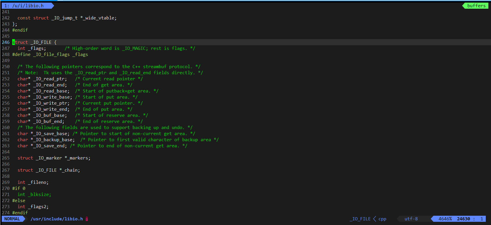Click the column number 1 in statusline
The width and height of the screenshot is (491, 225).
point(482,219)
